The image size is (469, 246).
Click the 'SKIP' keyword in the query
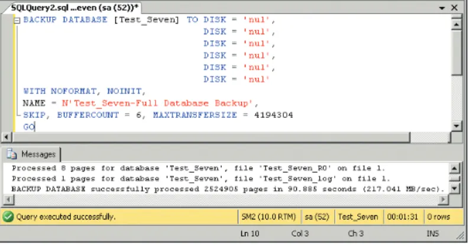coord(34,115)
